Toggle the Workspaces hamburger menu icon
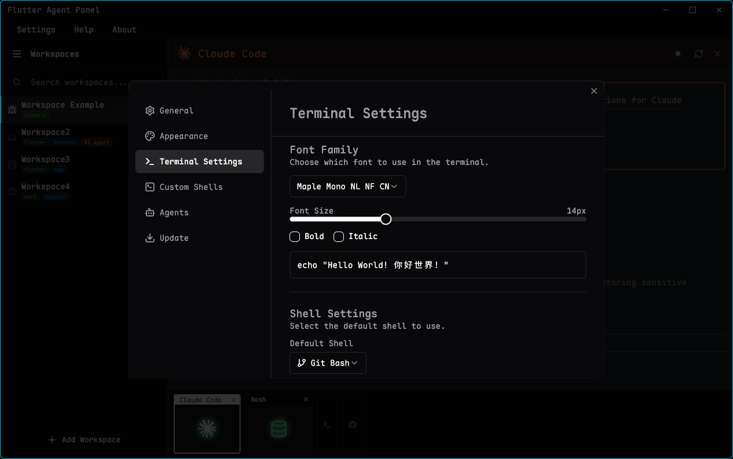 pyautogui.click(x=17, y=54)
